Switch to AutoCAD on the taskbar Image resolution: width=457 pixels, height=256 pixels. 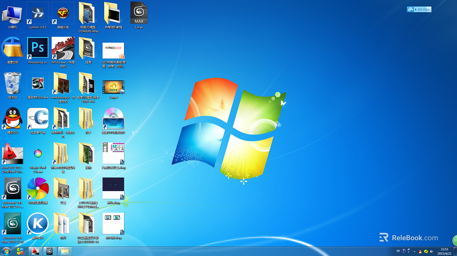pyautogui.click(x=35, y=251)
